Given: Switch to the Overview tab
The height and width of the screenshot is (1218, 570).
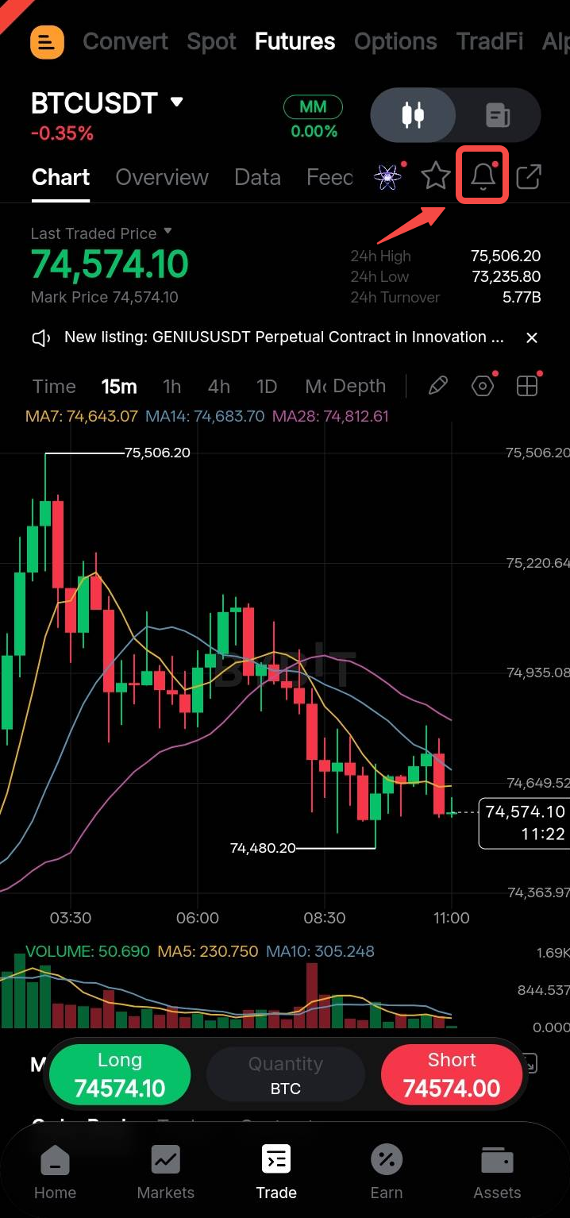Looking at the screenshot, I should coord(162,177).
